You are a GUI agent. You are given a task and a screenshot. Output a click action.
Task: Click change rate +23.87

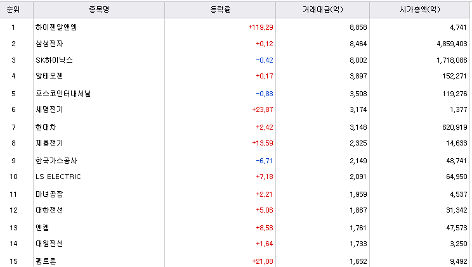click(x=263, y=109)
